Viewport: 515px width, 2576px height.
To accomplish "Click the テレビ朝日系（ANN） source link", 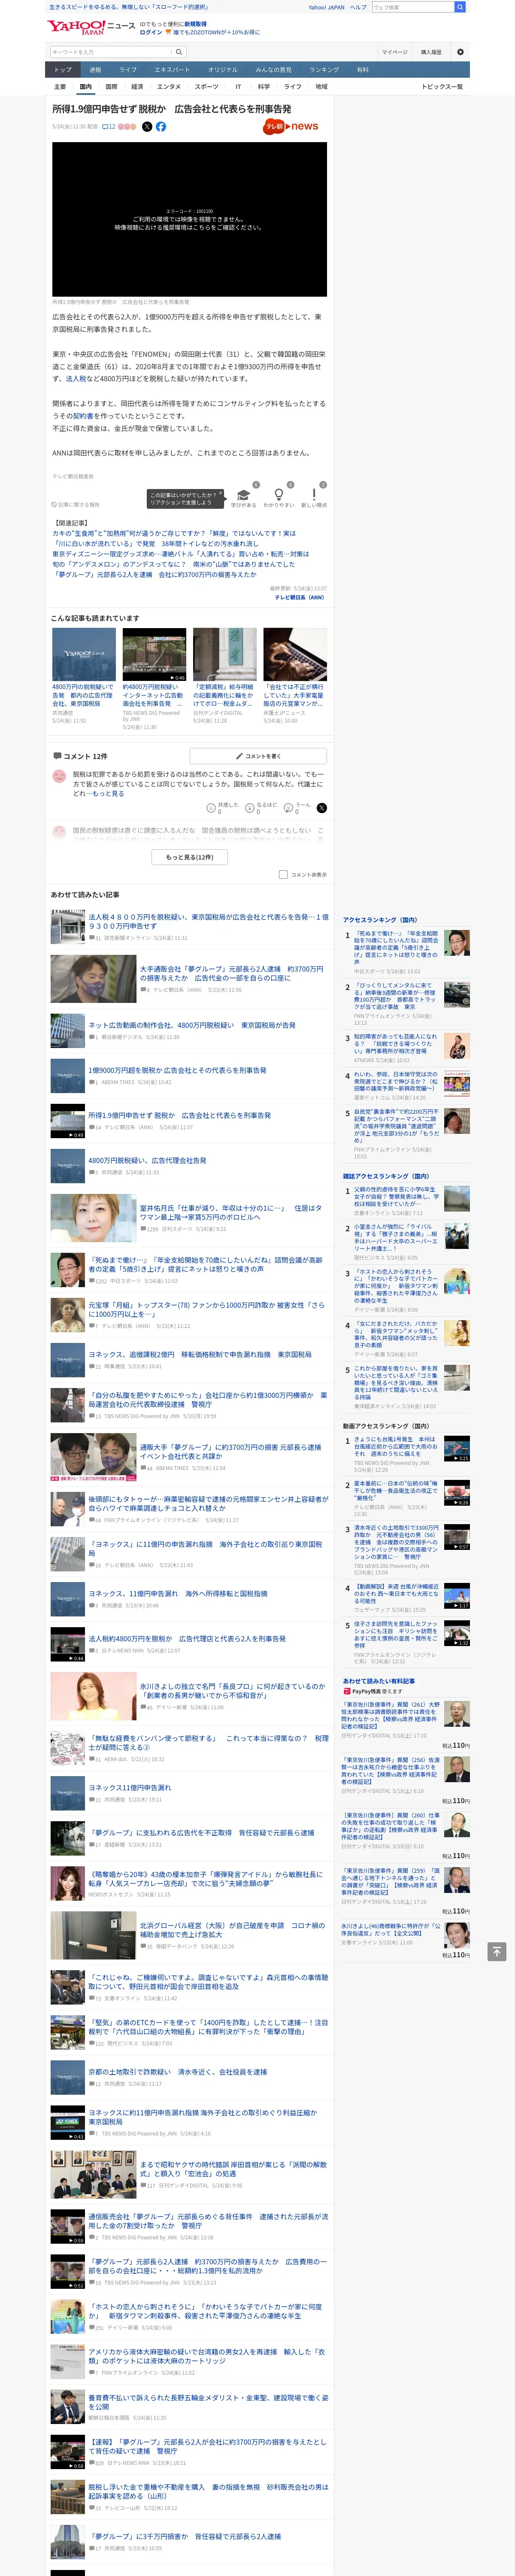I will (x=301, y=597).
